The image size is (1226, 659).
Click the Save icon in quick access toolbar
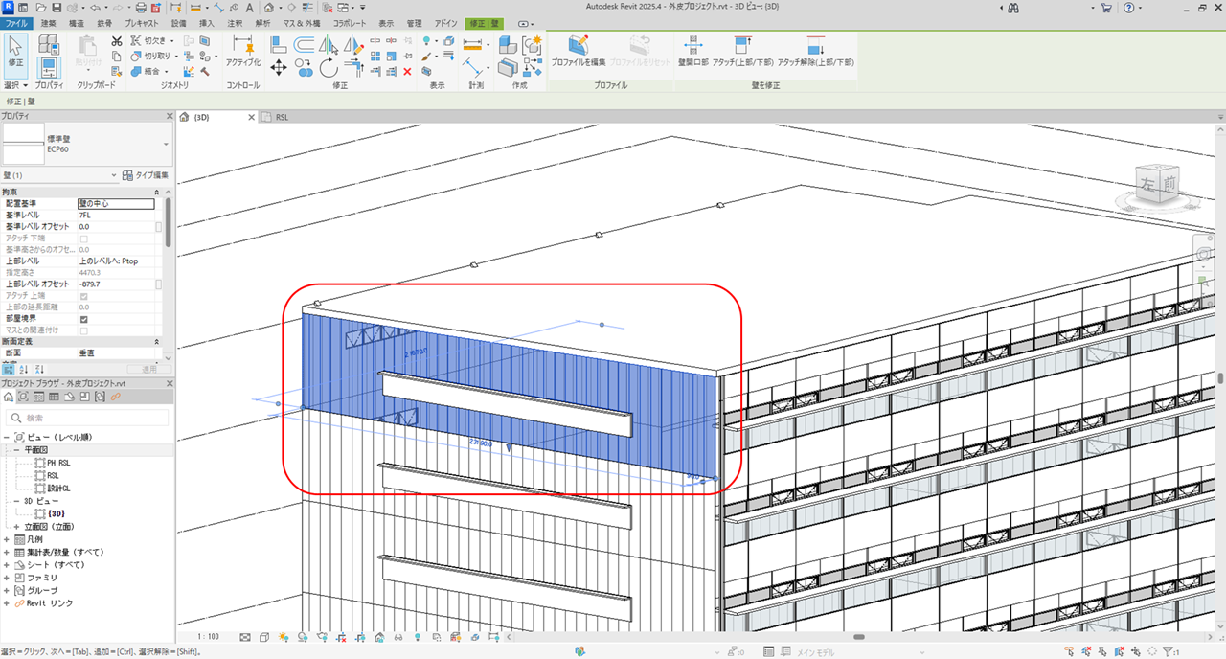56,7
